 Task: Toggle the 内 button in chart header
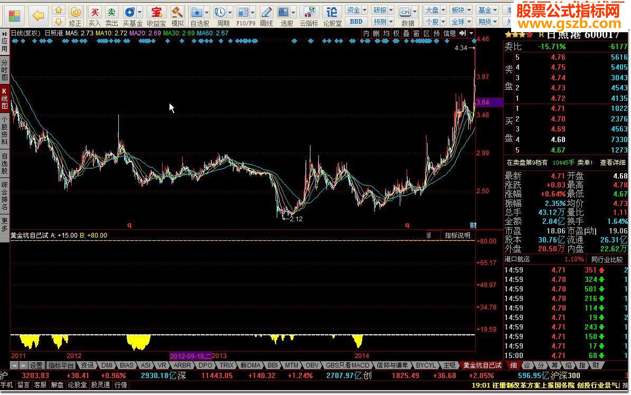366,33
